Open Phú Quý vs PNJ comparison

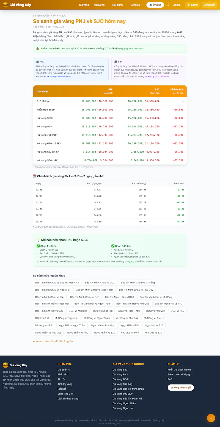pyautogui.click(x=130, y=332)
